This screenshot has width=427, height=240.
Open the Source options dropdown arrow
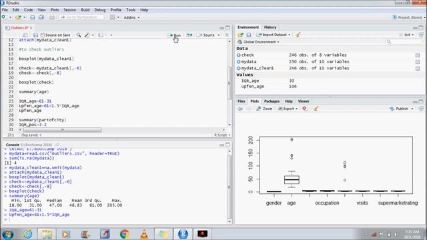(x=219, y=35)
